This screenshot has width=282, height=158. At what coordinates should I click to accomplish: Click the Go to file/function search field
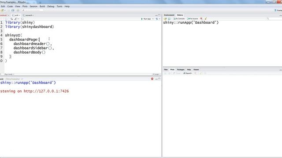(x=33, y=10)
